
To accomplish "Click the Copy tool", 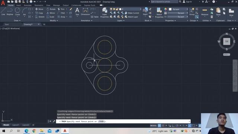I will tap(39, 13).
